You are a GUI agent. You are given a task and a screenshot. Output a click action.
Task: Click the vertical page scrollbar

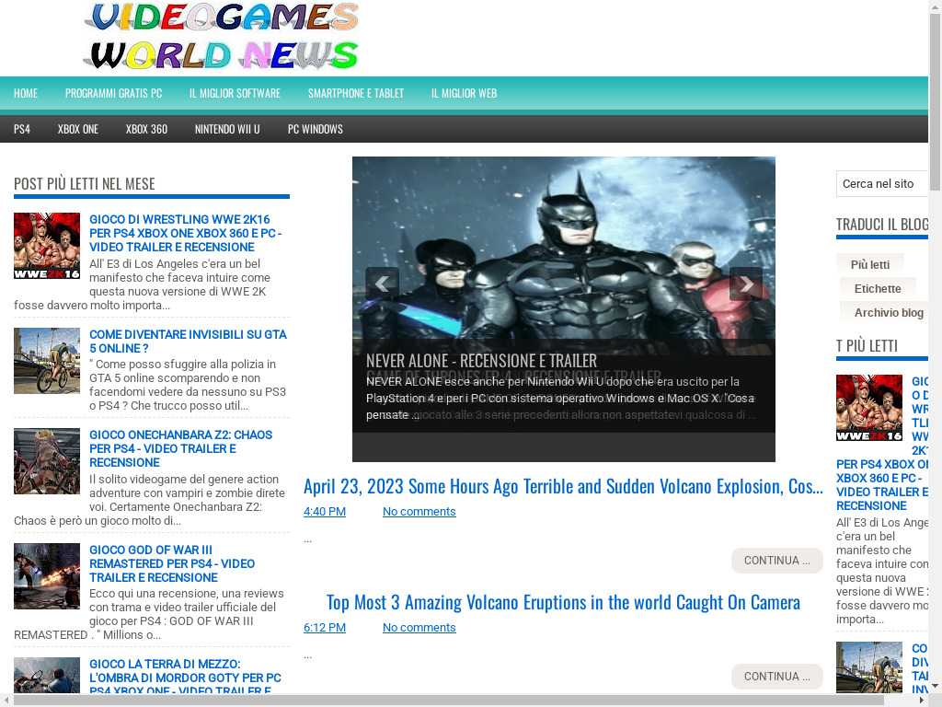[935, 368]
